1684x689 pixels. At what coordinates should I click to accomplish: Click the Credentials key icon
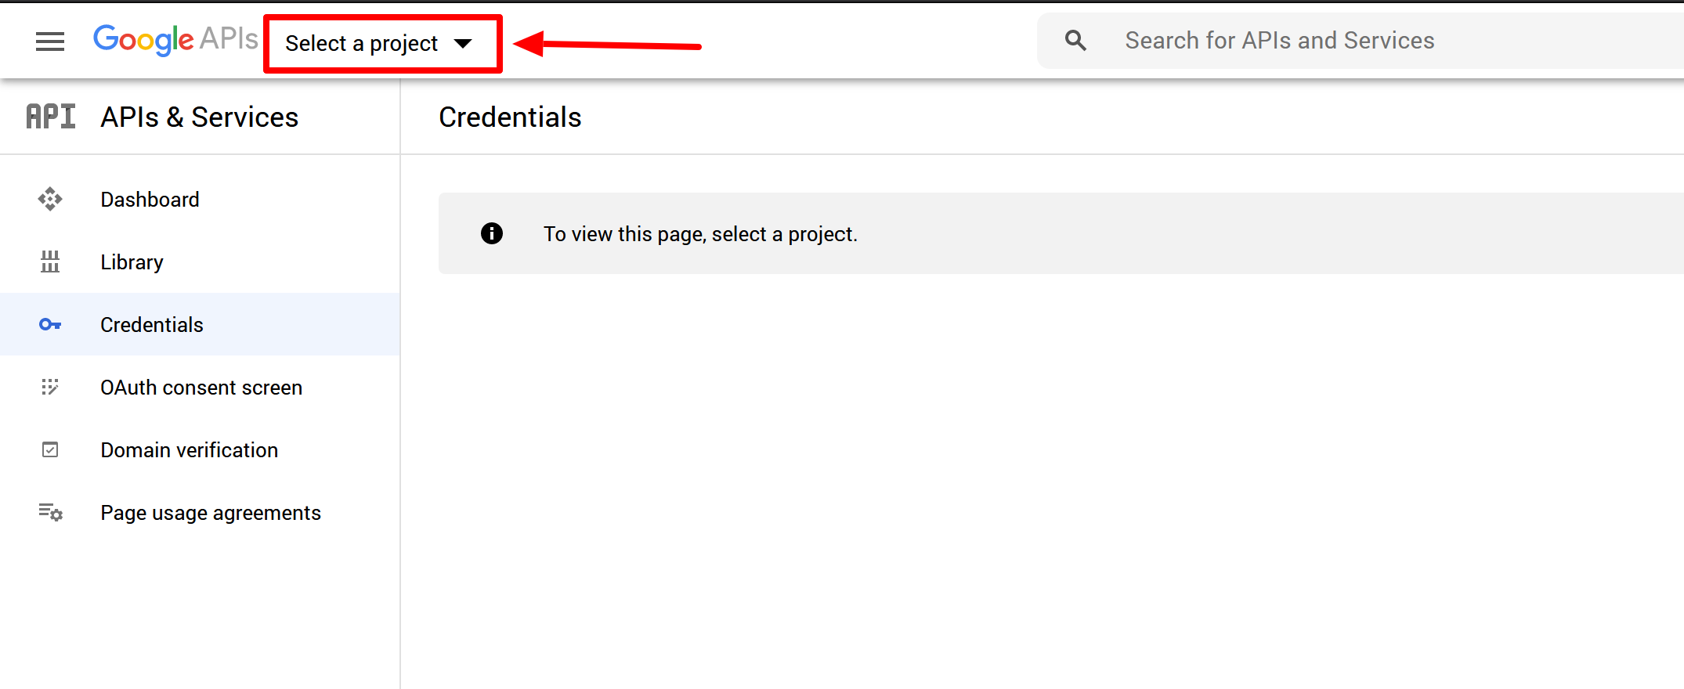[50, 324]
